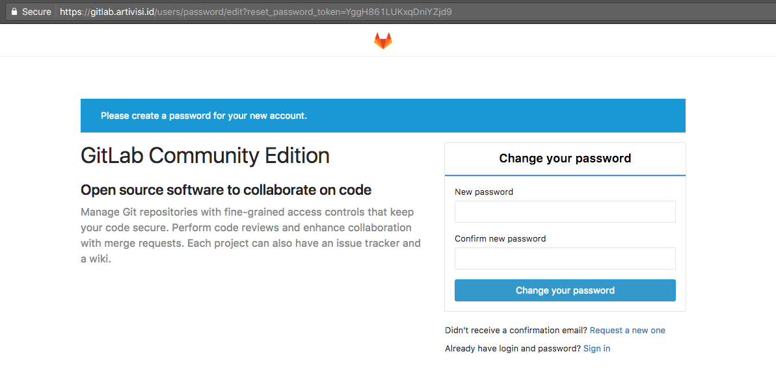Click the Already have login and password text
This screenshot has height=380, width=776.
513,348
